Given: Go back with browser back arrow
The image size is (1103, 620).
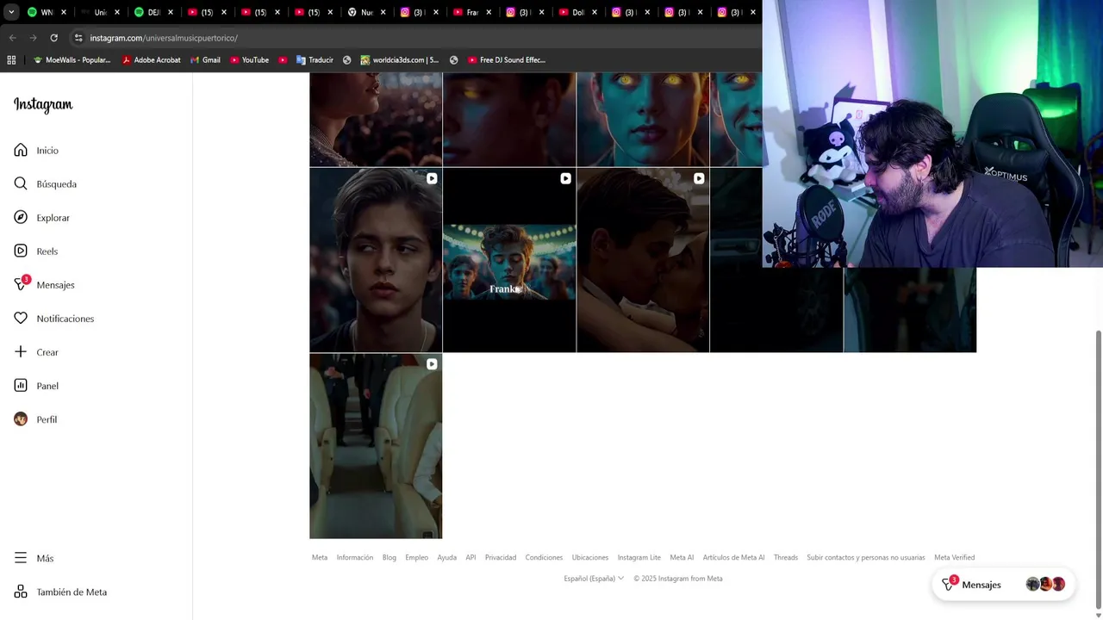Looking at the screenshot, I should 12,38.
